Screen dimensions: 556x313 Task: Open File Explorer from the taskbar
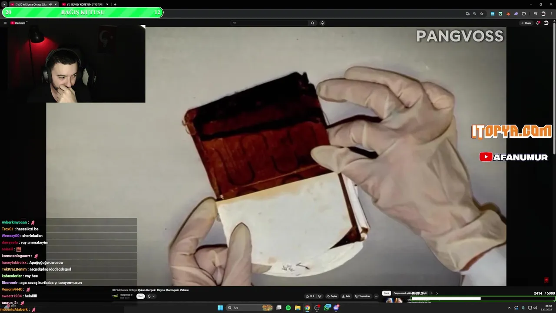click(298, 308)
